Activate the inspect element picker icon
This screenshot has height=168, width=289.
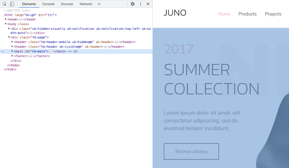click(x=5, y=4)
